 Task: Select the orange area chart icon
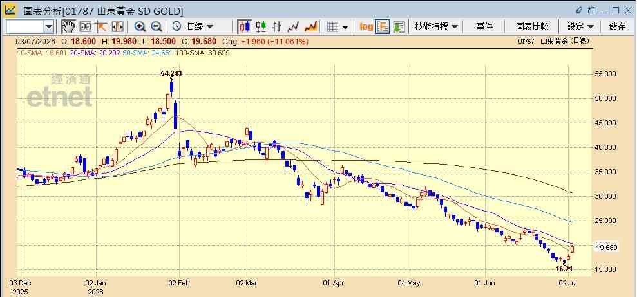[x=310, y=27]
